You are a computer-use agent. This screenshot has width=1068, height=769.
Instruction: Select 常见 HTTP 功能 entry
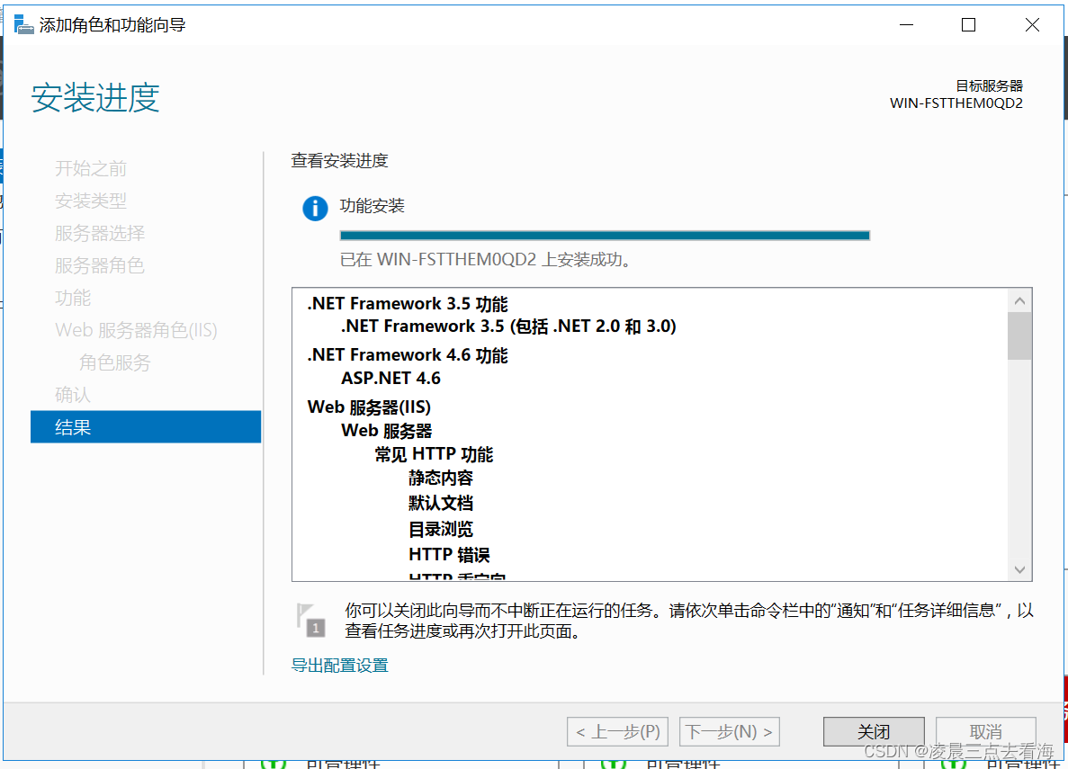click(x=433, y=454)
